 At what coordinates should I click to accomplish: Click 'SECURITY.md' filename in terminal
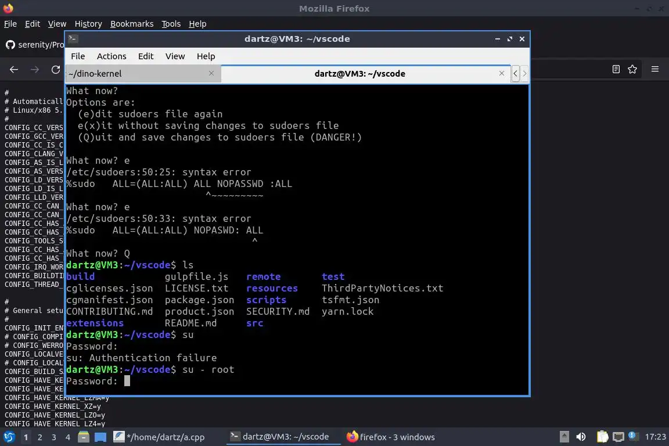point(278,311)
